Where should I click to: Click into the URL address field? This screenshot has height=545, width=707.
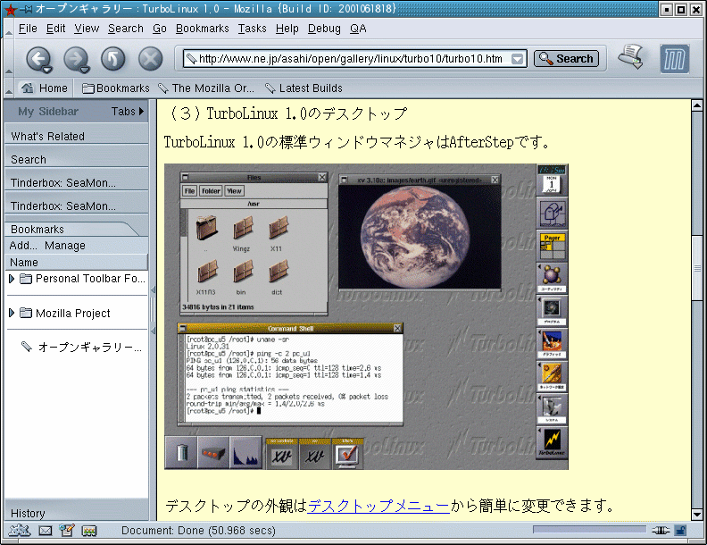pyautogui.click(x=354, y=59)
